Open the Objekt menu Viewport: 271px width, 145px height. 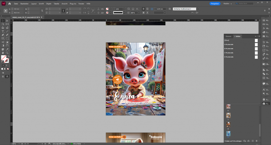[49, 4]
